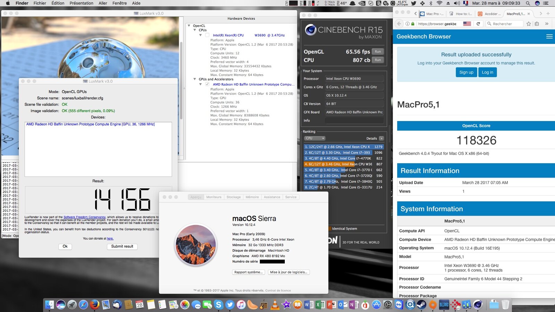555x312 pixels.
Task: Click Log in on Geekbench page
Action: click(x=487, y=72)
